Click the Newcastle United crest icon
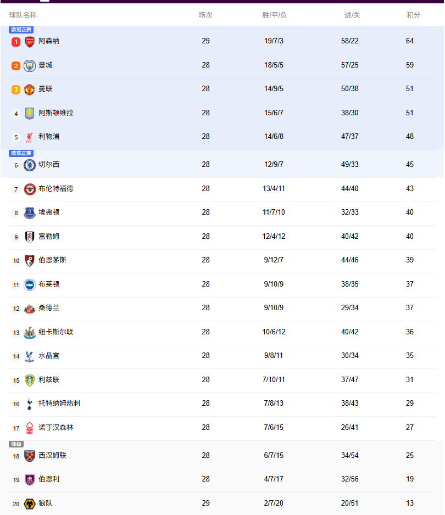The image size is (445, 515). tap(30, 332)
